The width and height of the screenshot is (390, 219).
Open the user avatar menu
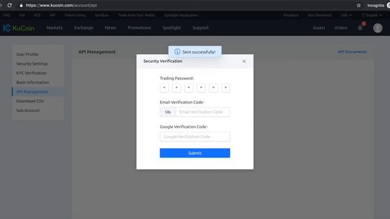[378, 28]
